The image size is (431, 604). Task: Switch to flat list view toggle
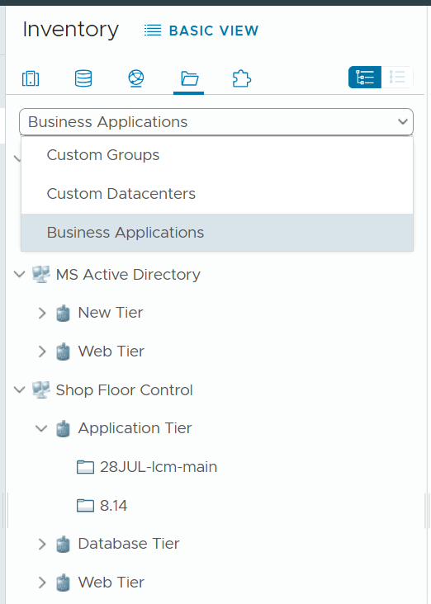[397, 77]
